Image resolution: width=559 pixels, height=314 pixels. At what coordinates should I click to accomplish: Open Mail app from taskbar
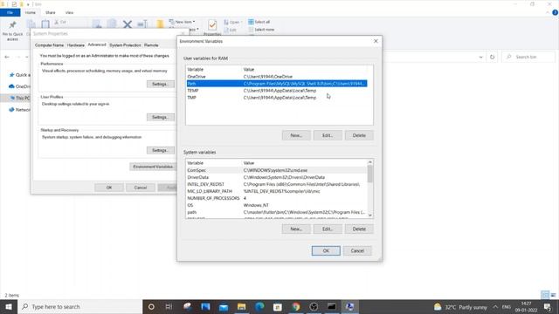pos(224,306)
